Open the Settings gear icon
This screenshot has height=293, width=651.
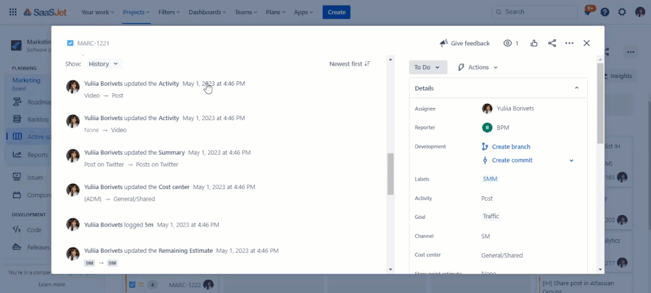pyautogui.click(x=622, y=12)
